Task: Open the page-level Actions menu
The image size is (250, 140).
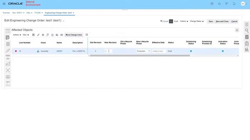Action: click(x=184, y=21)
